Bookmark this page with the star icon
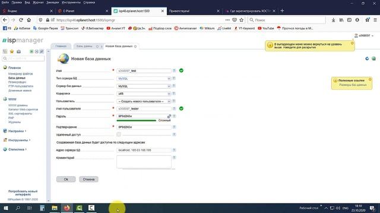Viewport: 380px width, 213px height. click(x=242, y=20)
